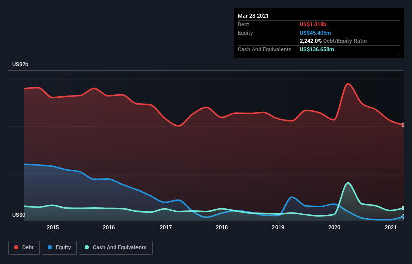Select the teal Cash endpoint marker

click(x=403, y=208)
